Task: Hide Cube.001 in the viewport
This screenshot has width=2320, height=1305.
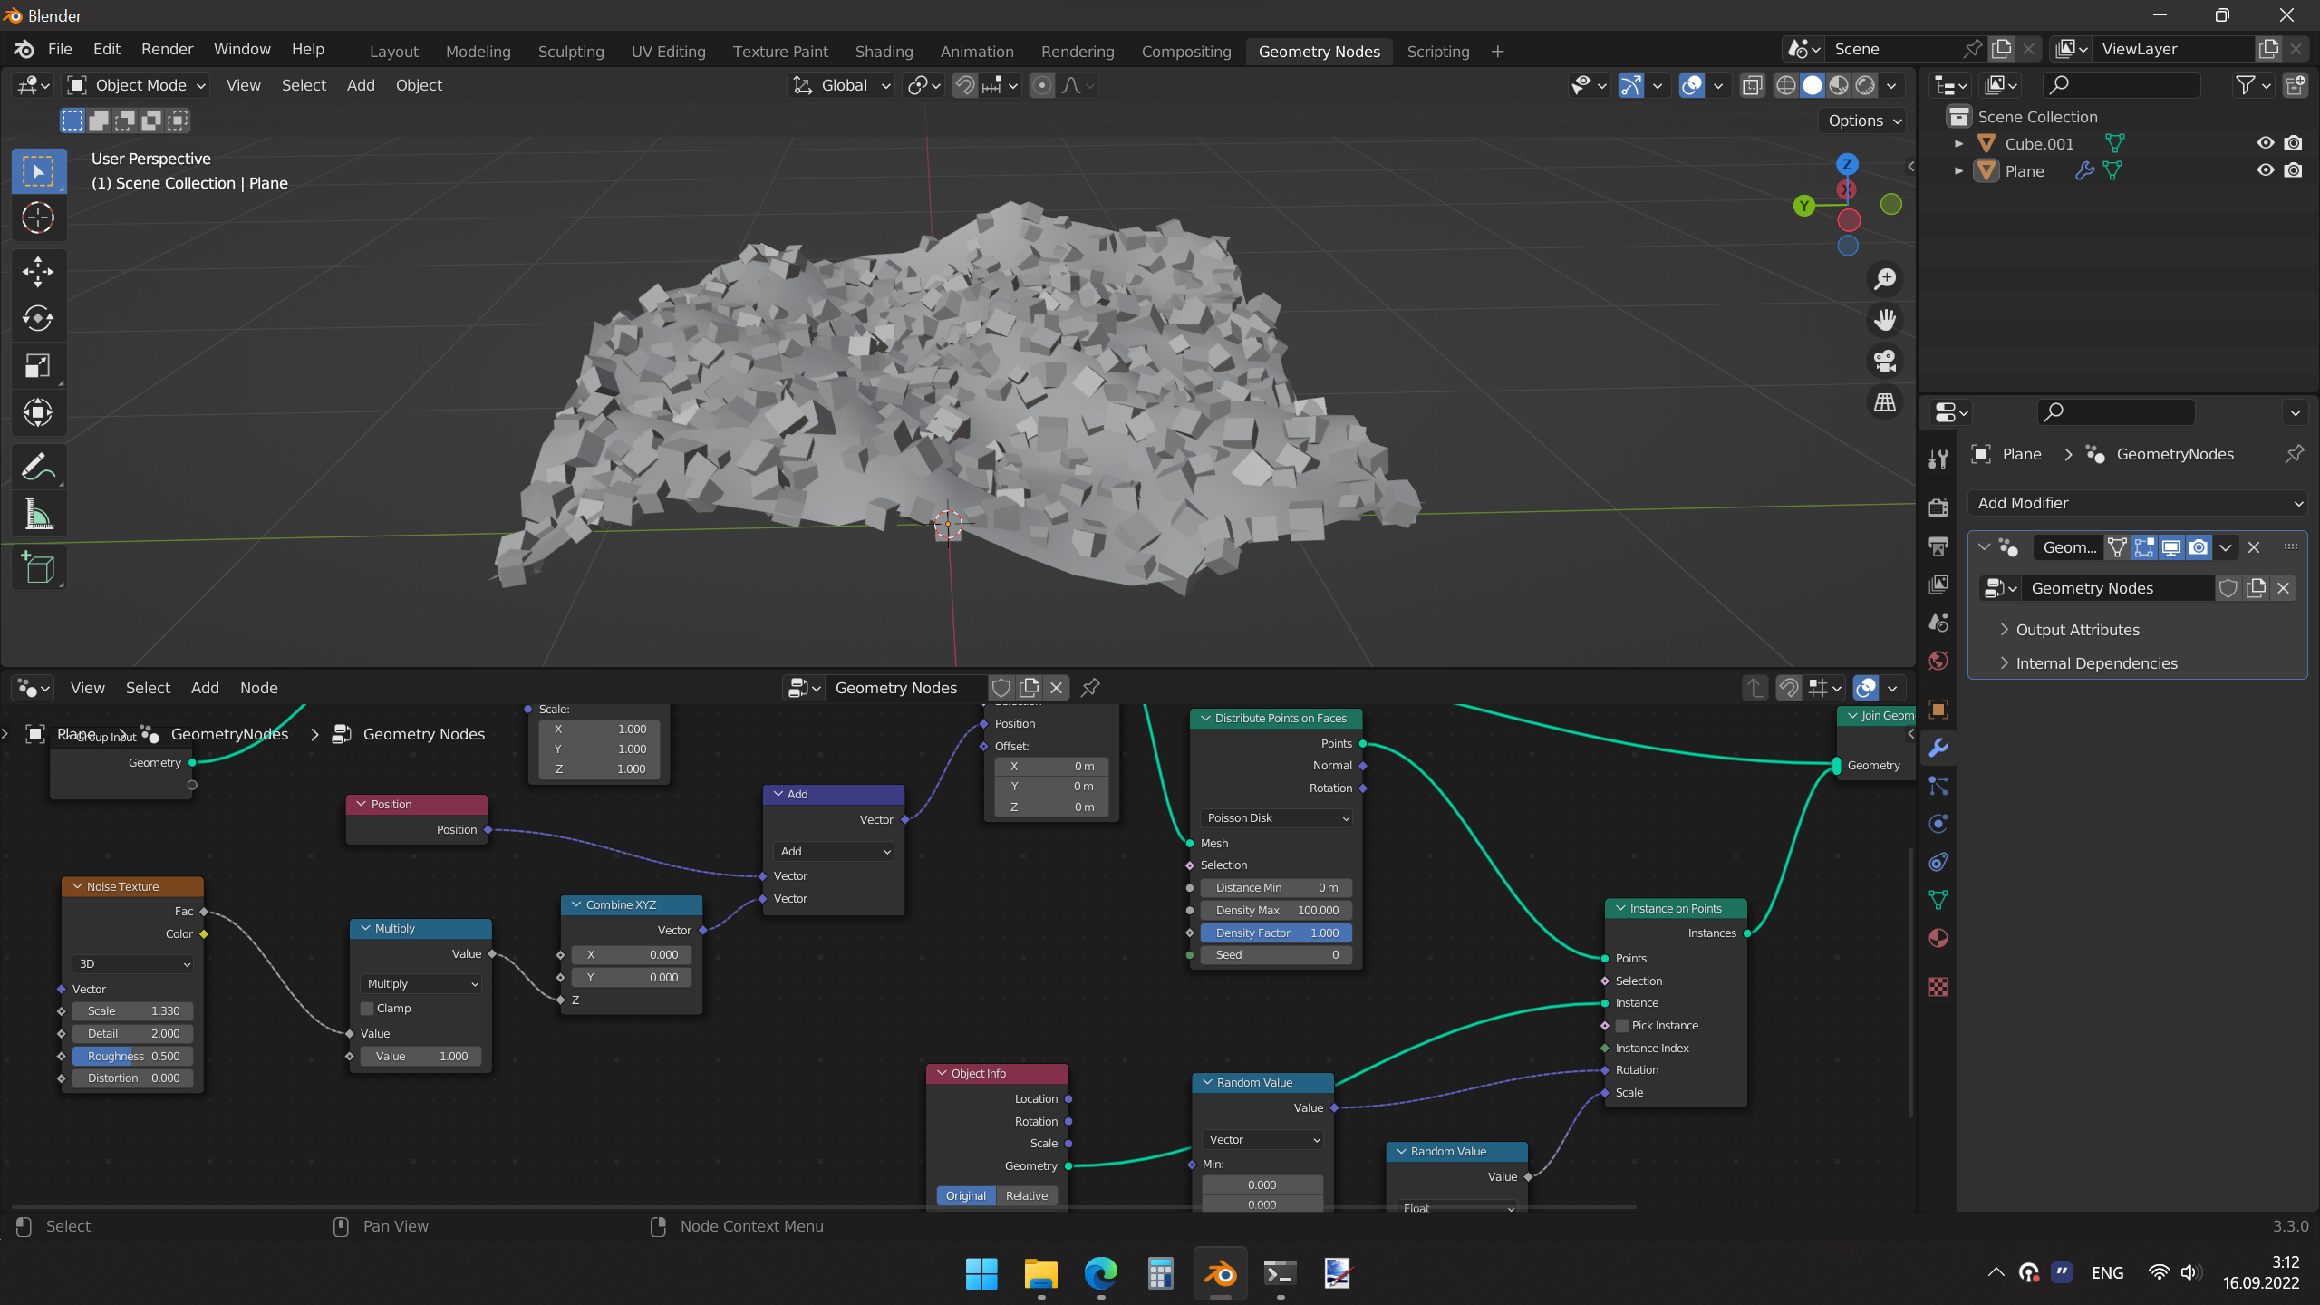Action: pyautogui.click(x=2265, y=143)
